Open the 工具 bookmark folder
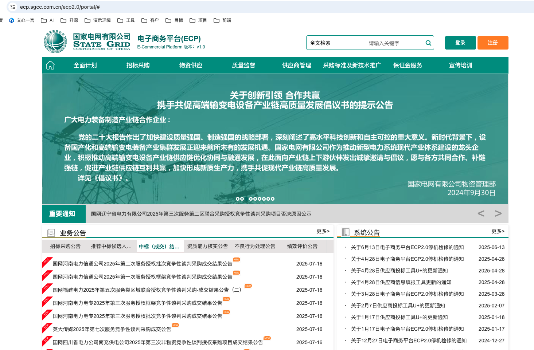 pos(126,20)
